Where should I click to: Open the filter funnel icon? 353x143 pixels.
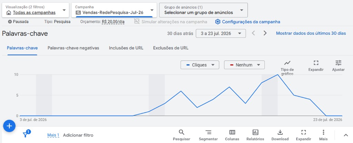coord(26,135)
